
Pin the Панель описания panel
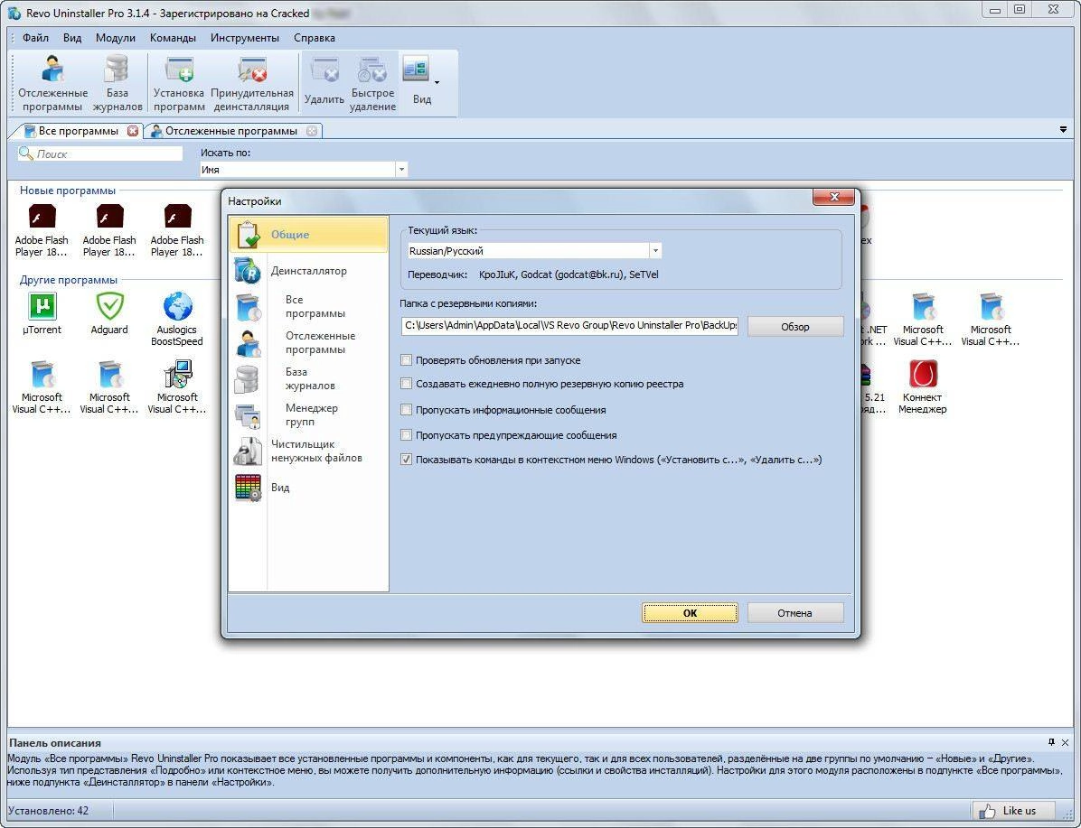(1051, 742)
